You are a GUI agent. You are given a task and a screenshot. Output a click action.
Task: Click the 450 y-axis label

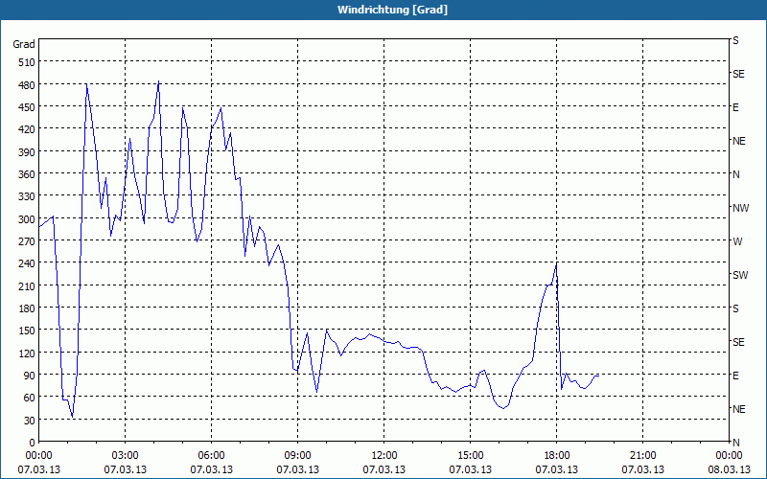27,107
